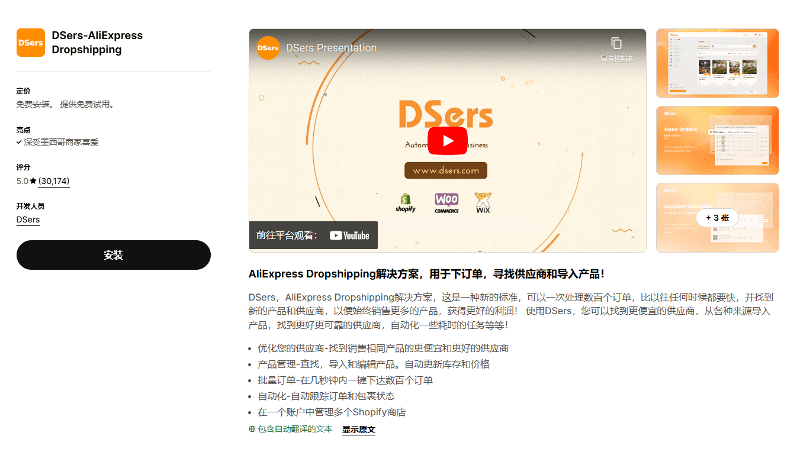This screenshot has width=800, height=452.
Task: Click the DSers app logo icon
Action: [31, 43]
